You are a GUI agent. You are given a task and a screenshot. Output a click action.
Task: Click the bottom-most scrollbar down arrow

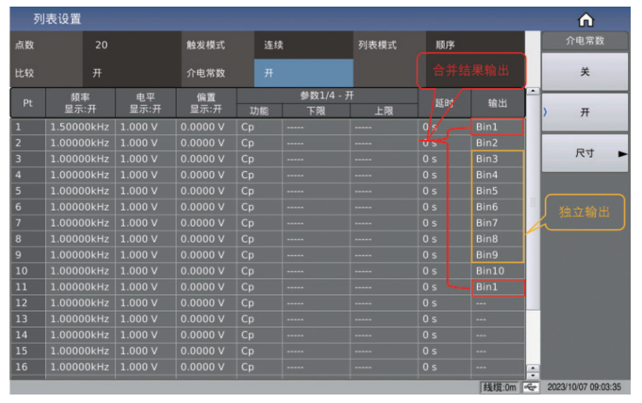[x=532, y=377]
